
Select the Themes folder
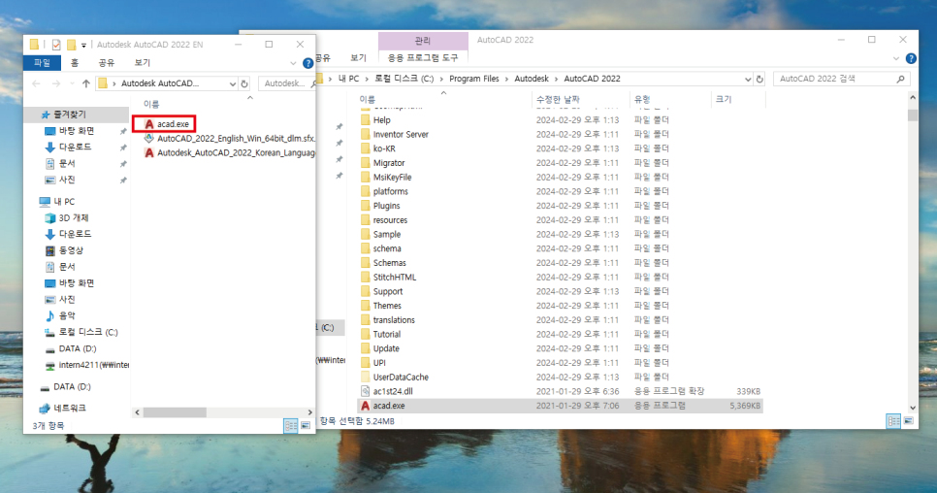[x=380, y=306]
